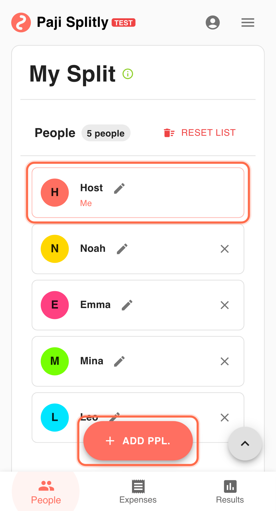Open the hamburger menu
The height and width of the screenshot is (511, 276).
tap(248, 22)
